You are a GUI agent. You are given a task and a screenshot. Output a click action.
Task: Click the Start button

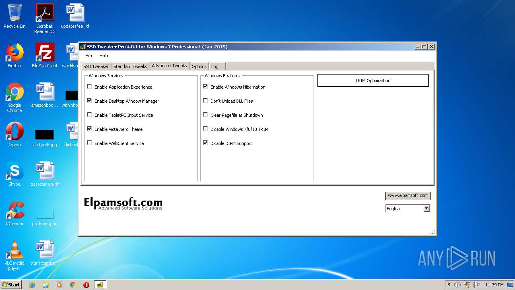tap(11, 285)
